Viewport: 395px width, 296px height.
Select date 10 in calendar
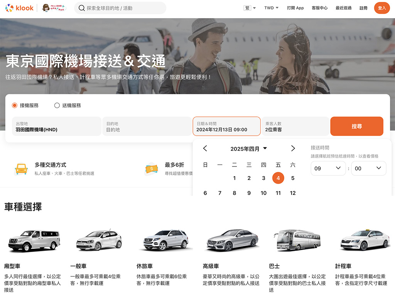(263, 193)
